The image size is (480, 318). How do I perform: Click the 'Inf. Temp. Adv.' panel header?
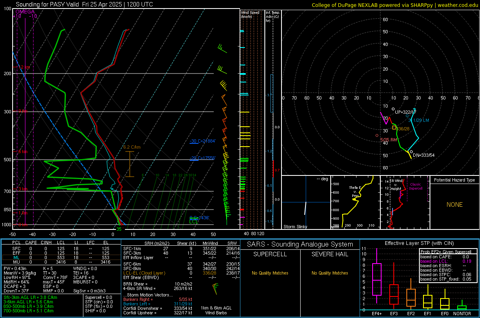[273, 17]
